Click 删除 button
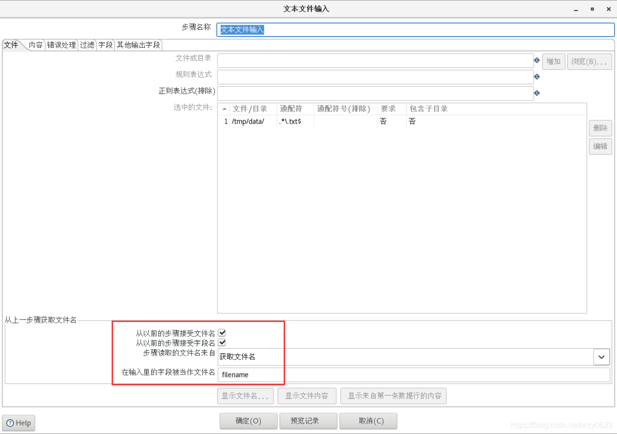 (x=600, y=128)
